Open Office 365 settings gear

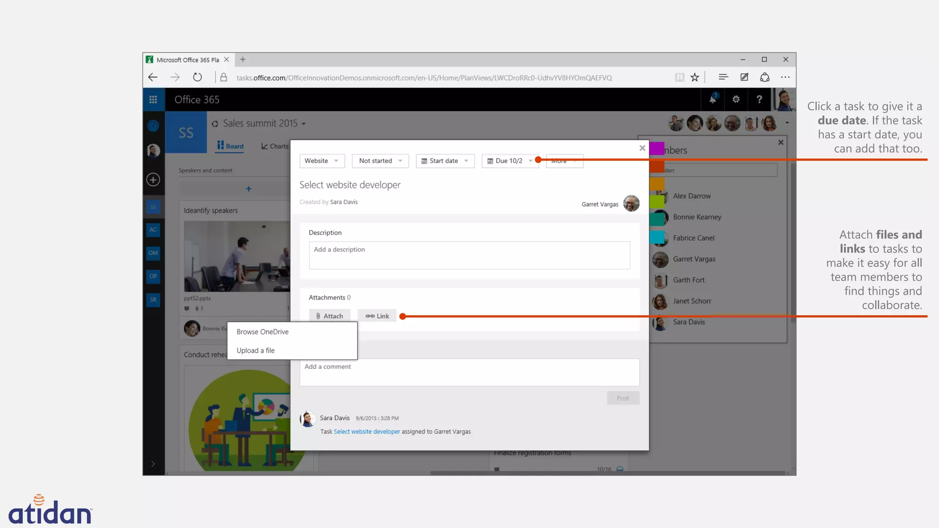[x=736, y=99]
